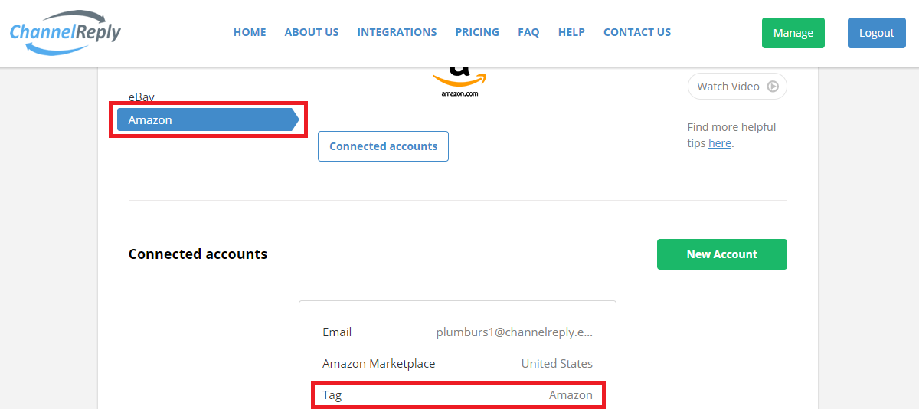Click the green Manage button

793,33
